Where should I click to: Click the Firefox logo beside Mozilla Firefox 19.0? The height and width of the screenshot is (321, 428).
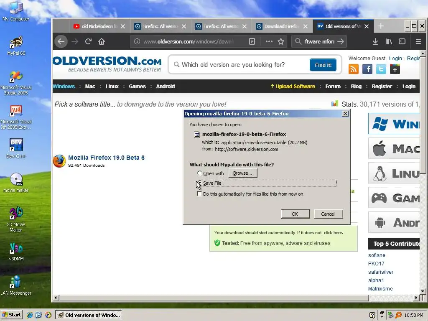coord(59,161)
